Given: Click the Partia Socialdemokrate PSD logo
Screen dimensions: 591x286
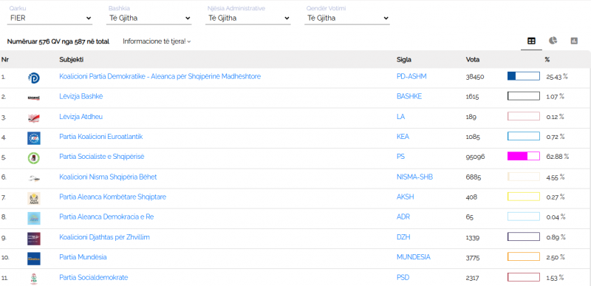Looking at the screenshot, I should point(34,279).
